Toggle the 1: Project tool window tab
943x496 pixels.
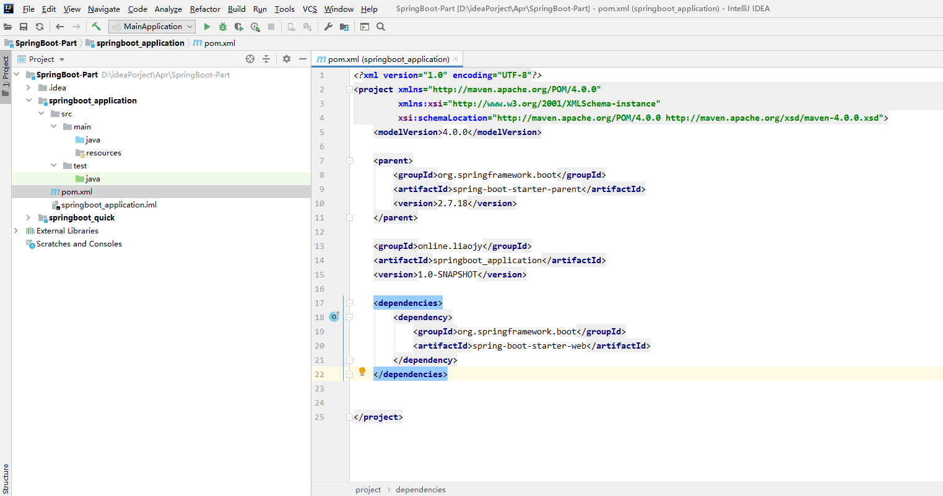click(x=6, y=77)
